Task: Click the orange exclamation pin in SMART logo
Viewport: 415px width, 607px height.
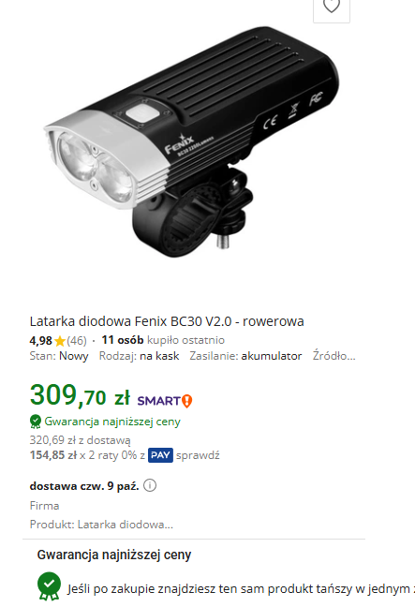Action: 187,401
